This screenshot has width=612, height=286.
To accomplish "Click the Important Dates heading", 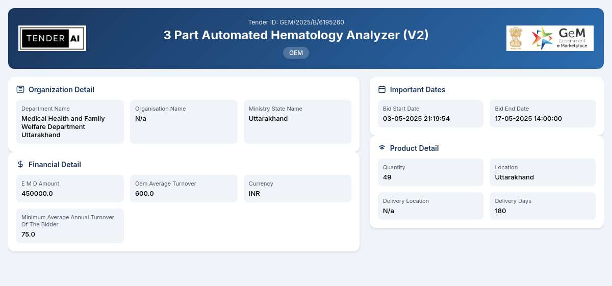I will pyautogui.click(x=418, y=90).
